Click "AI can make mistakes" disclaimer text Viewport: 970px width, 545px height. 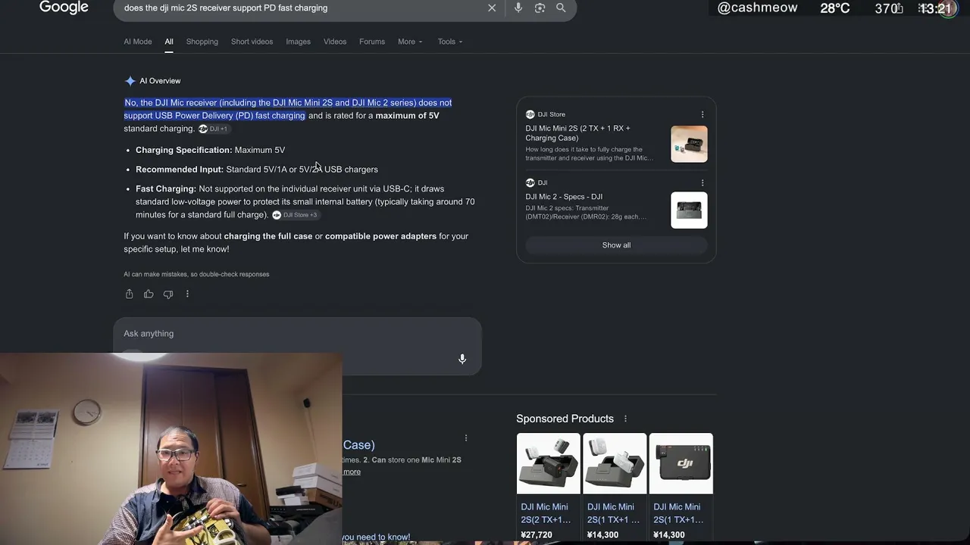pos(196,274)
